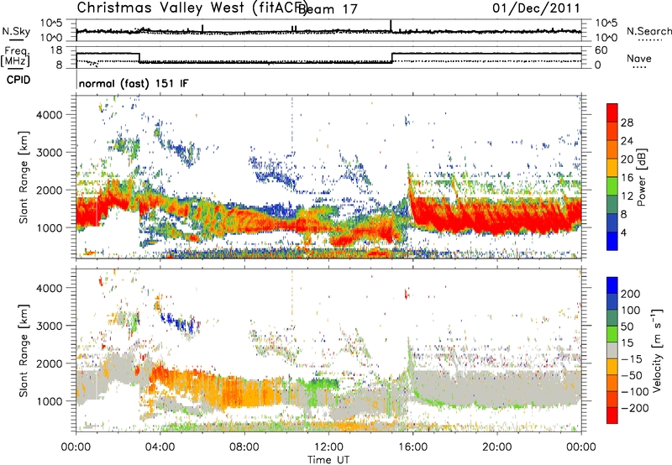Click the '60' Nave axis value
This screenshot has height=465, width=672.
click(x=601, y=50)
